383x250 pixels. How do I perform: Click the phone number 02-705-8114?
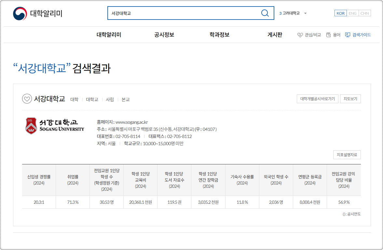128,136
